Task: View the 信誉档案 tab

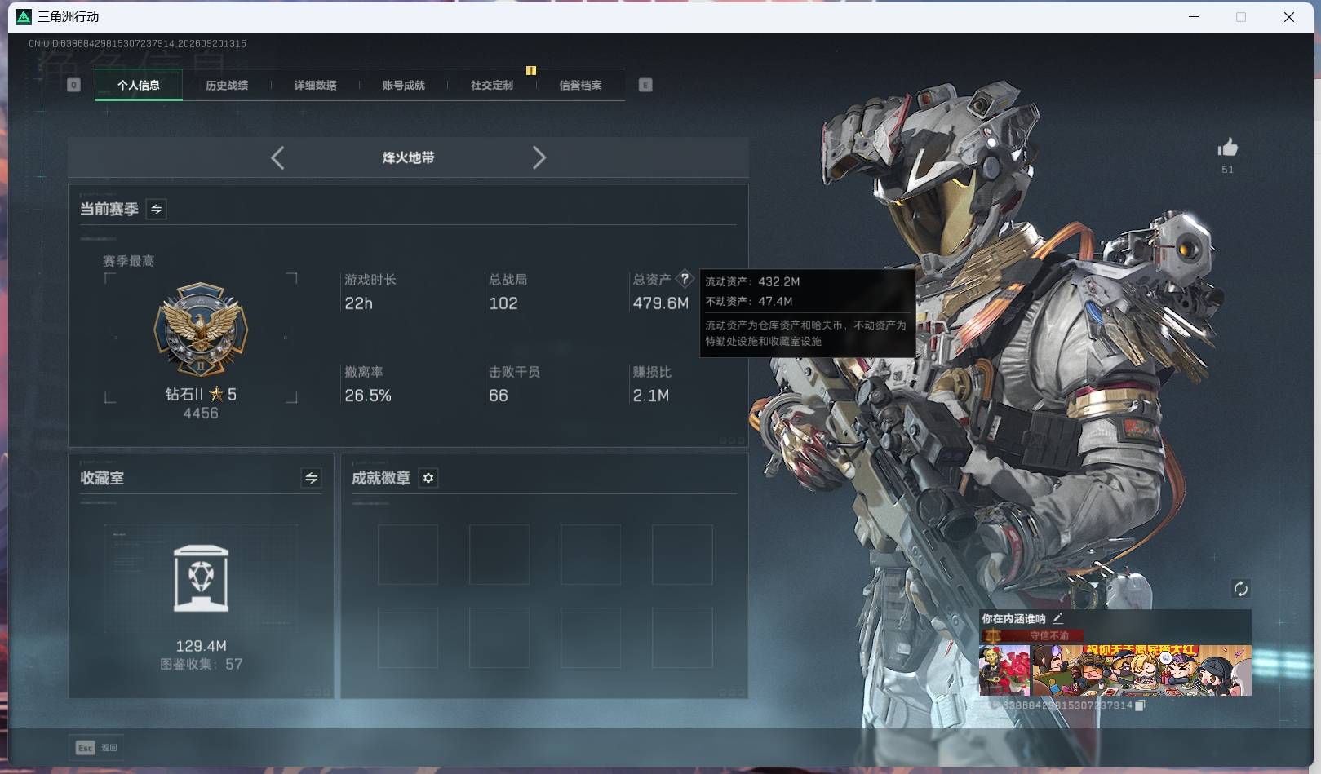Action: (x=580, y=85)
